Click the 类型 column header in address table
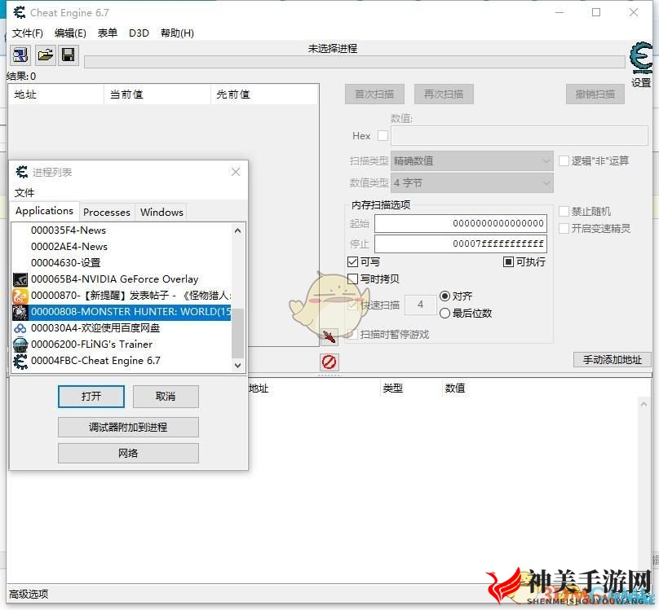The image size is (659, 610). (410, 388)
